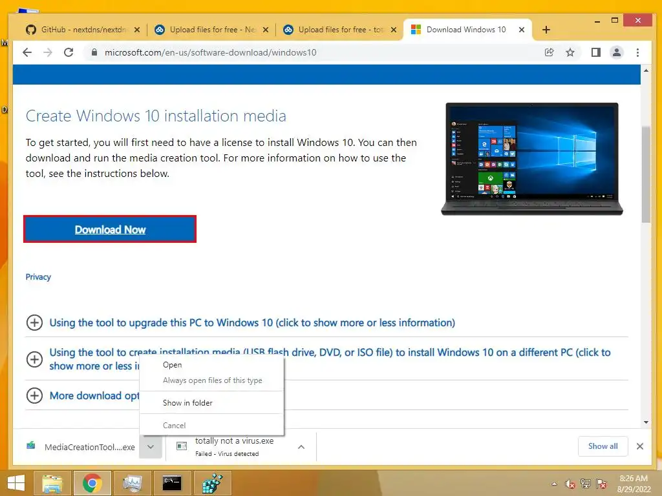Choose Always open files of this type
Screen dimensions: 662x496
211,380
